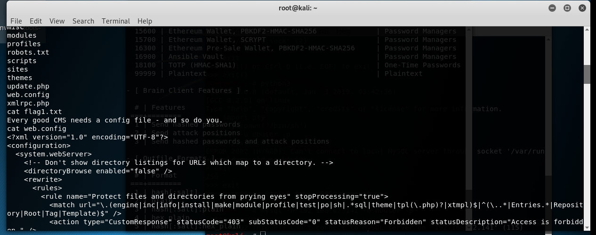Click the 'themes' directory entry
The image size is (596, 235).
[20, 78]
